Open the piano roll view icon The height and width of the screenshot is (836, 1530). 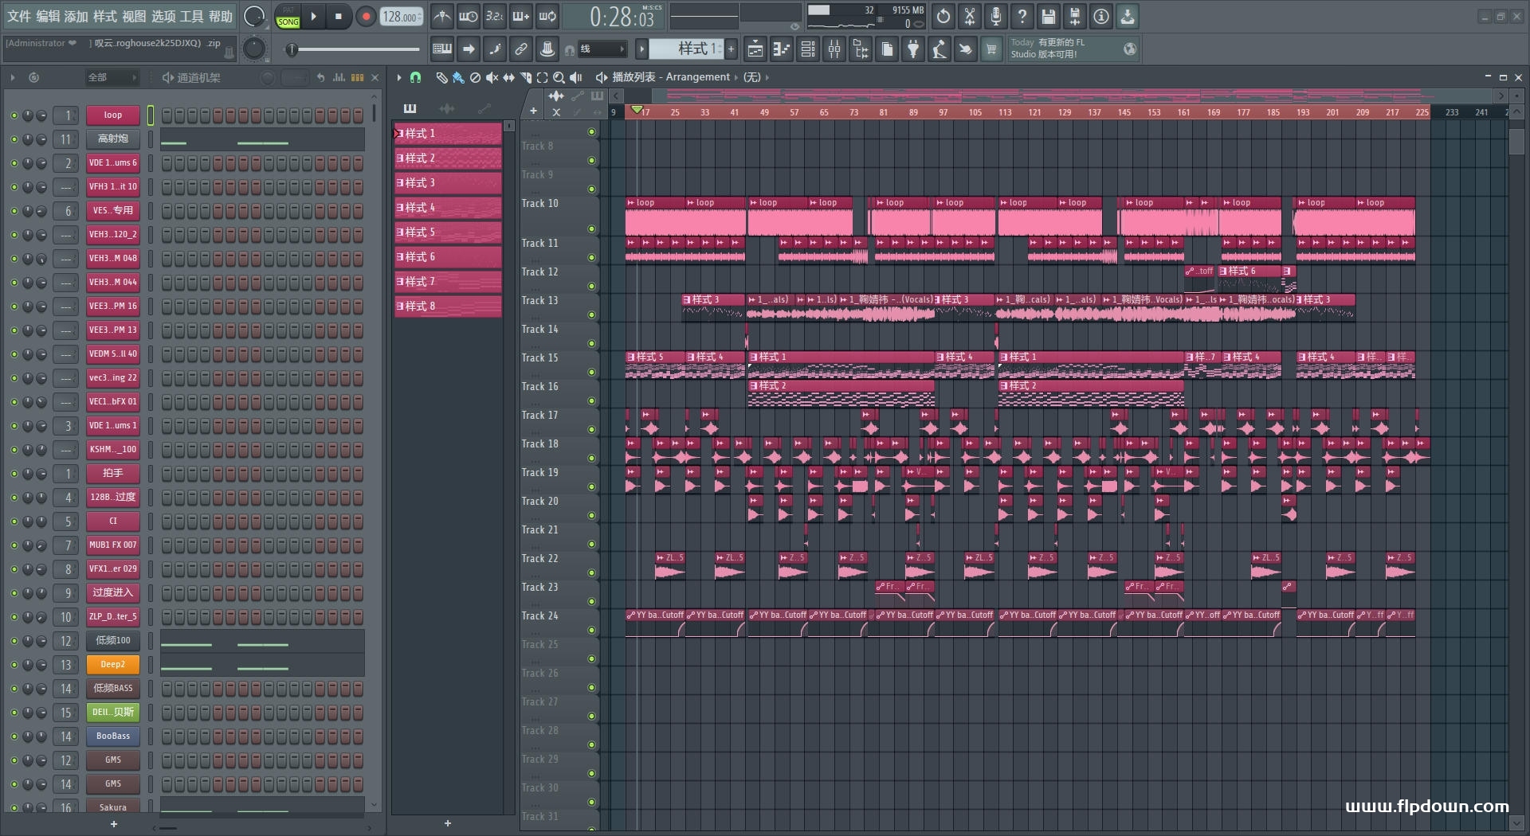[x=781, y=49]
